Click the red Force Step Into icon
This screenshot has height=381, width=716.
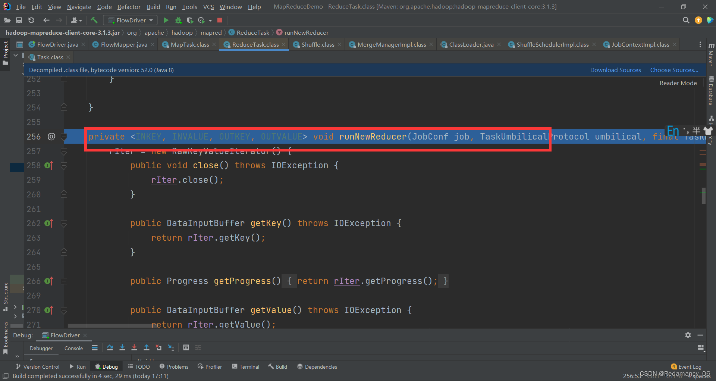click(x=134, y=347)
